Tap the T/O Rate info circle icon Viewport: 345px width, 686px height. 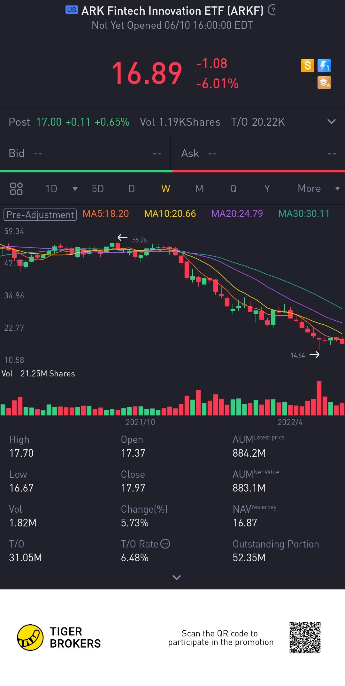165,544
